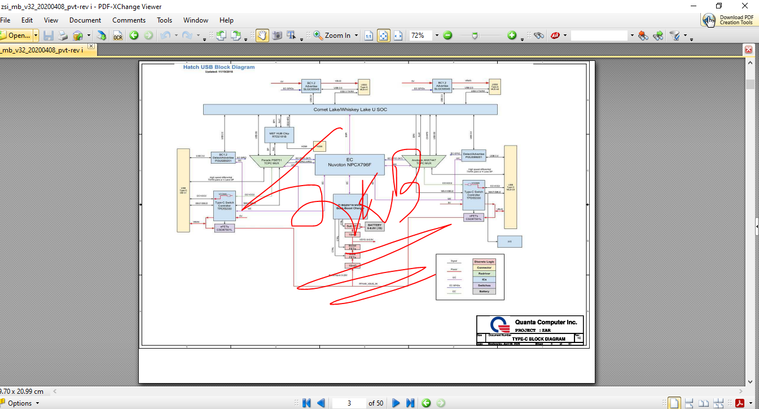Open the Window menu
The height and width of the screenshot is (409, 759).
[196, 20]
